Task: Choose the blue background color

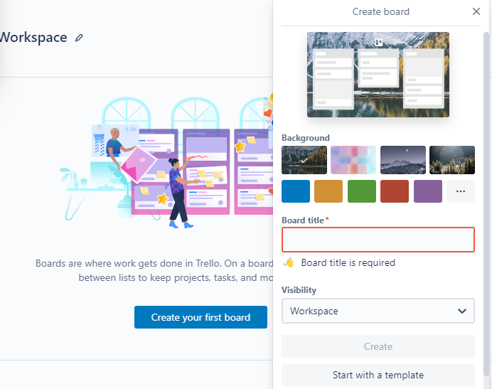Action: 296,191
